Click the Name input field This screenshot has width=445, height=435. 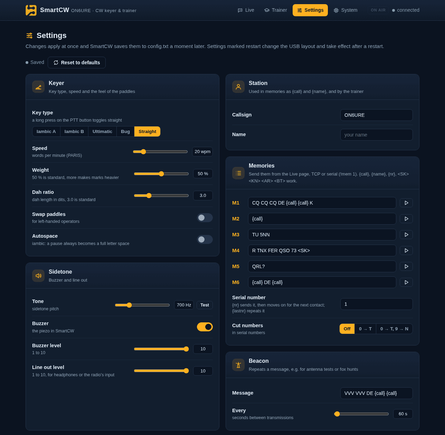(377, 135)
